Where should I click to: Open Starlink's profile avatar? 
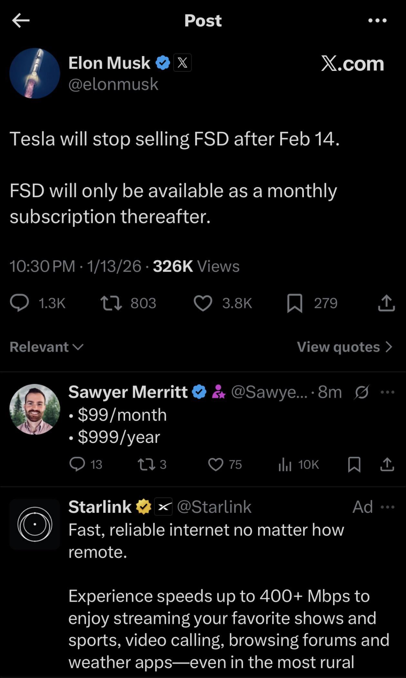[35, 524]
